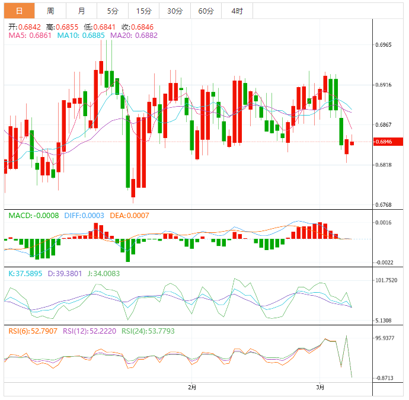Click the 0.6818 price axis label
This screenshot has height=400, width=409.
(383, 165)
